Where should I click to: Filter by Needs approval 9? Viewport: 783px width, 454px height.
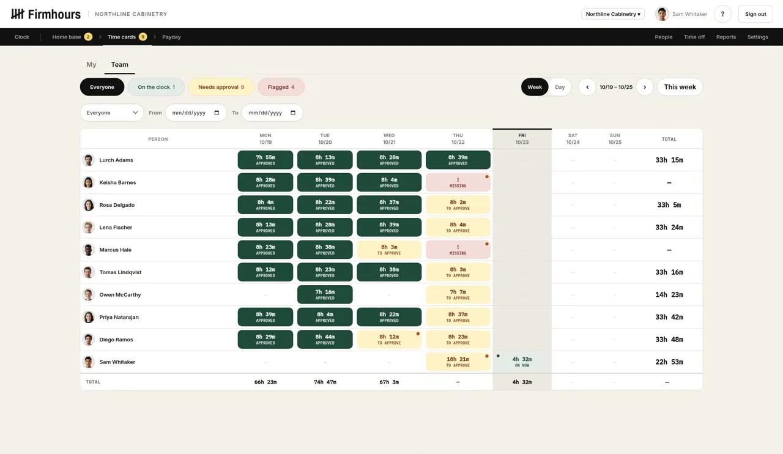click(x=221, y=87)
